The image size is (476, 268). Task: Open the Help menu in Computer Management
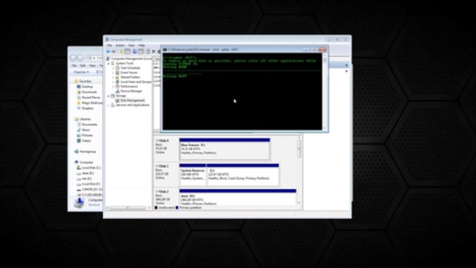pyautogui.click(x=142, y=45)
